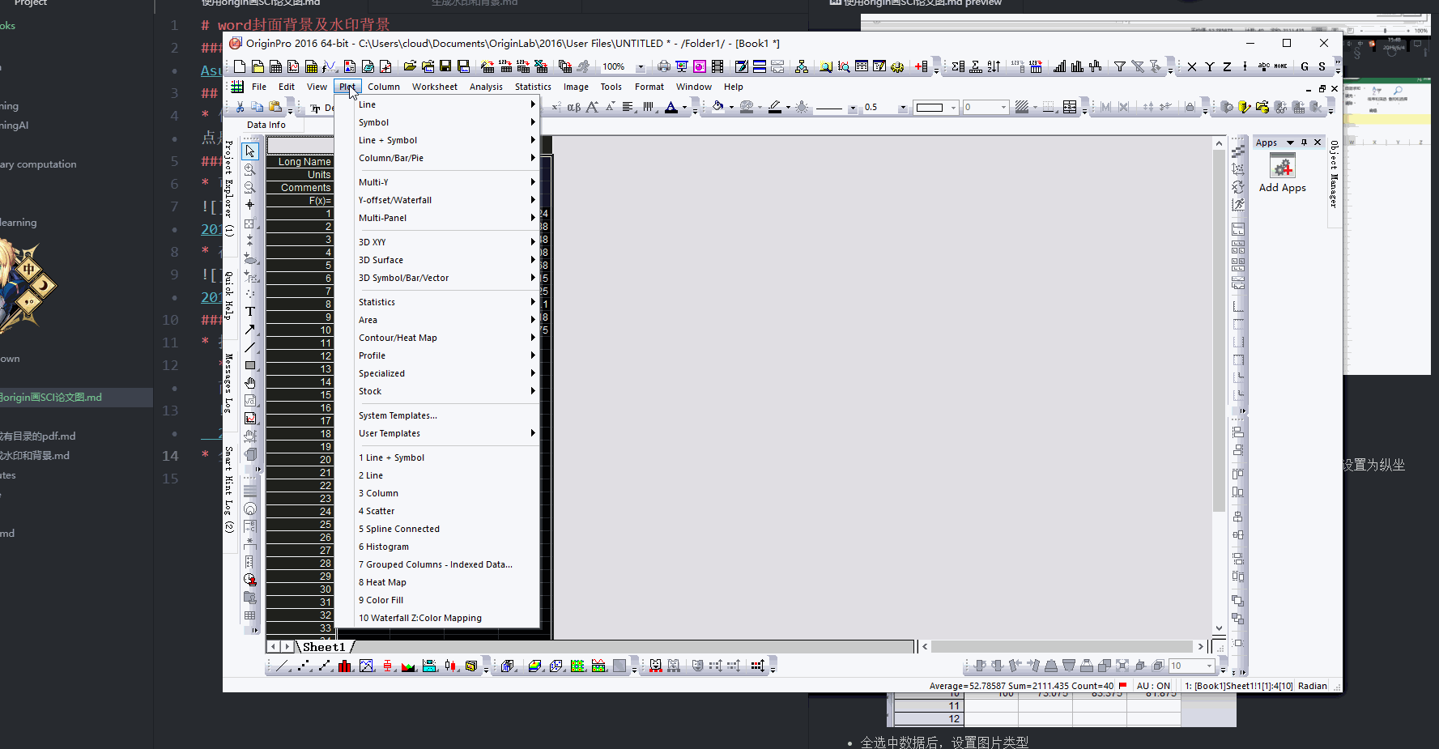This screenshot has height=749, width=1439.
Task: Set column designation as X
Action: point(1192,66)
